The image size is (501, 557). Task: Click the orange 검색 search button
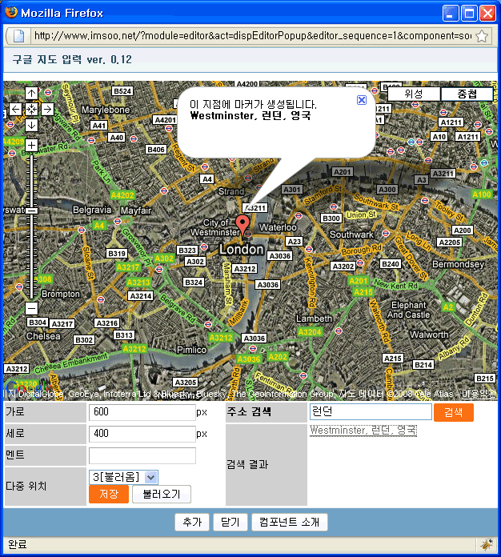click(x=454, y=412)
